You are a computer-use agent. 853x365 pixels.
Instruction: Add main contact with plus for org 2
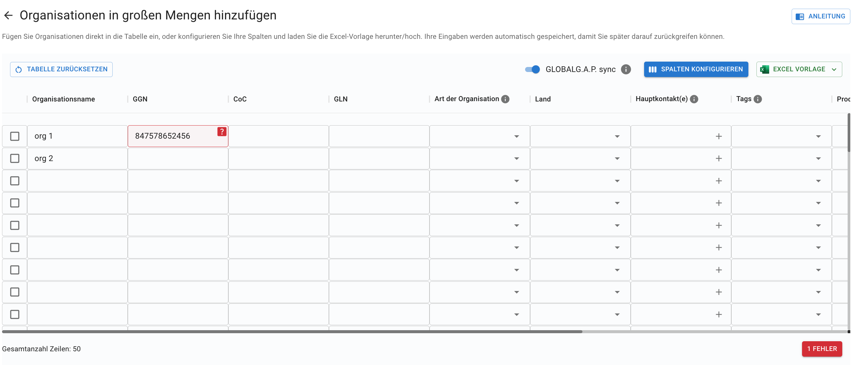pos(719,158)
